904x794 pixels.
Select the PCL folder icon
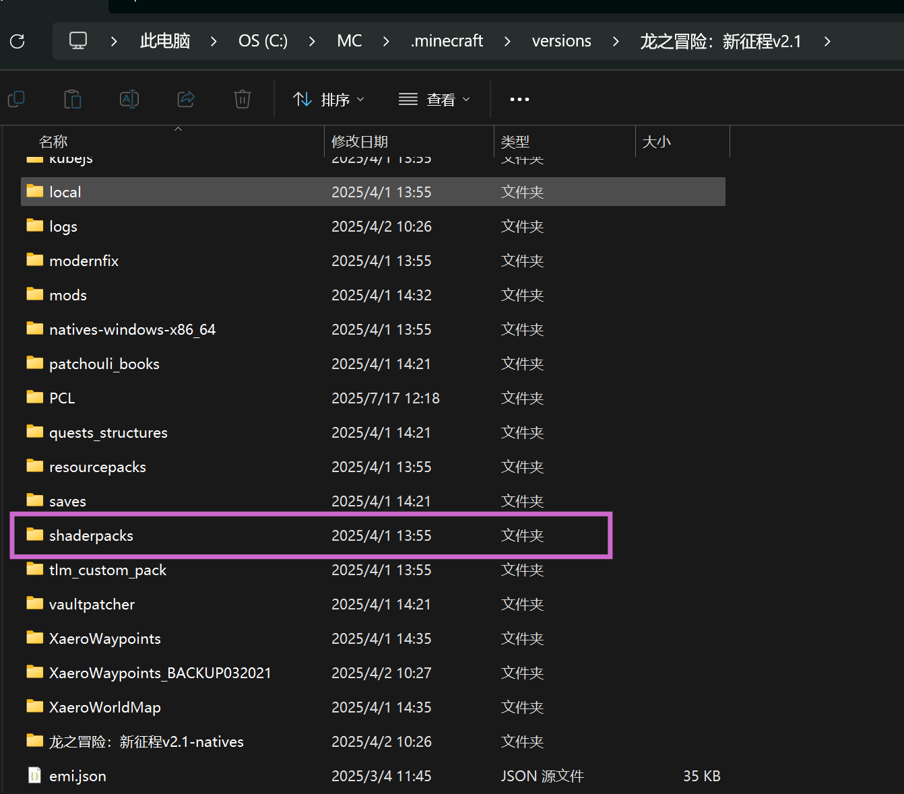tap(35, 397)
